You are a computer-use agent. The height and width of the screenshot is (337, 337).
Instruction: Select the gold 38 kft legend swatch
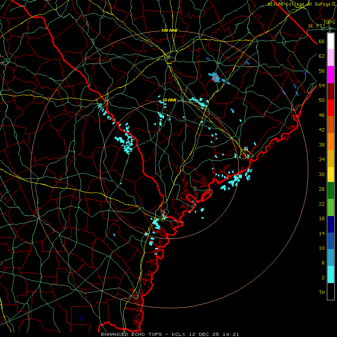(x=331, y=158)
